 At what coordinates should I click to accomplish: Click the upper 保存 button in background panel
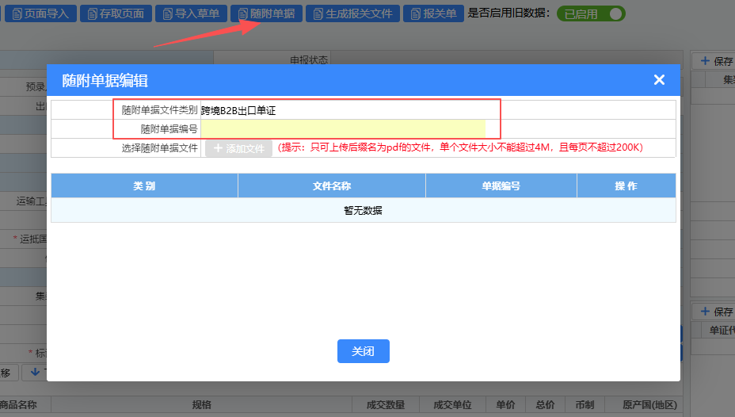pyautogui.click(x=716, y=61)
